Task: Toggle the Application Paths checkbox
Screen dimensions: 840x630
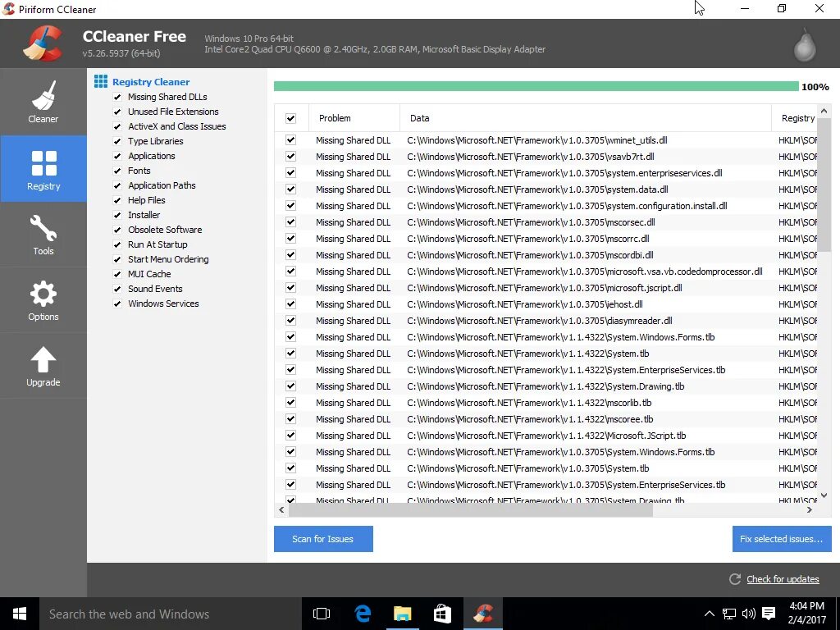Action: pyautogui.click(x=117, y=186)
